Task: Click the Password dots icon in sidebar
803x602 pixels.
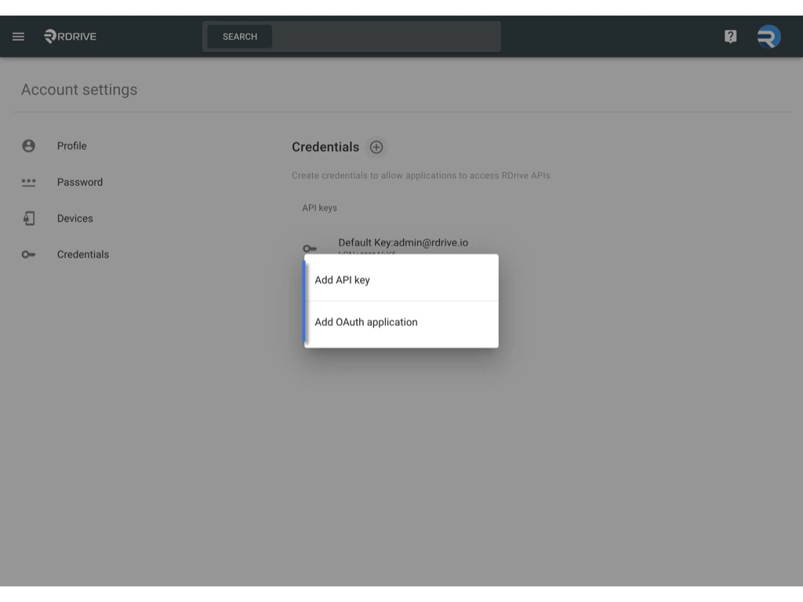Action: point(29,182)
